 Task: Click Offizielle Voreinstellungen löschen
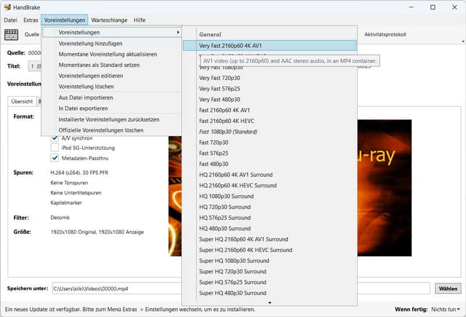pyautogui.click(x=112, y=131)
